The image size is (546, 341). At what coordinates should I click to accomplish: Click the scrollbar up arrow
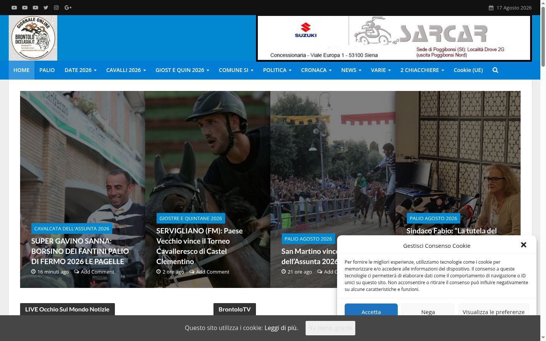pos(543,3)
